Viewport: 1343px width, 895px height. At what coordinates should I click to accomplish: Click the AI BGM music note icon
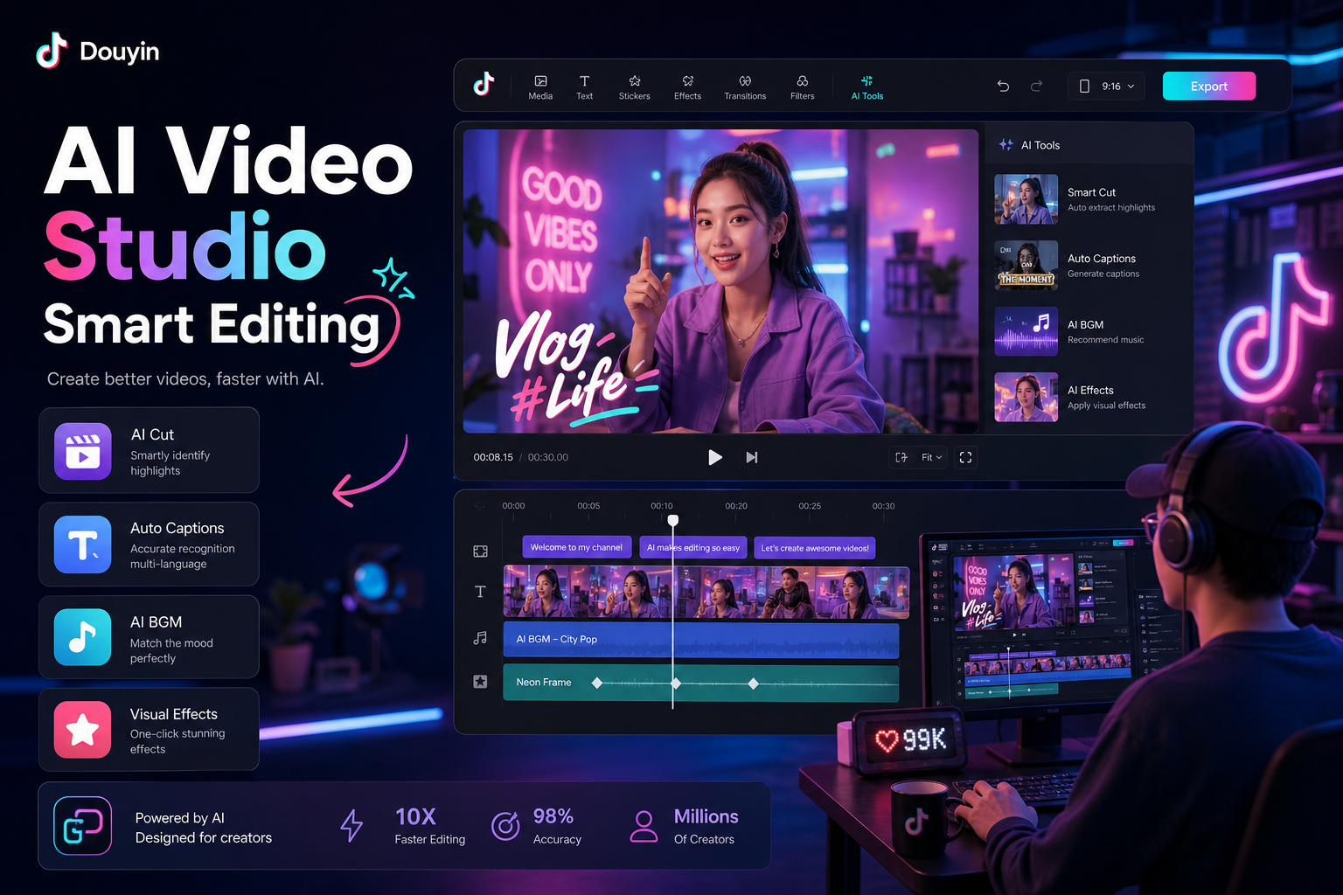pos(83,637)
